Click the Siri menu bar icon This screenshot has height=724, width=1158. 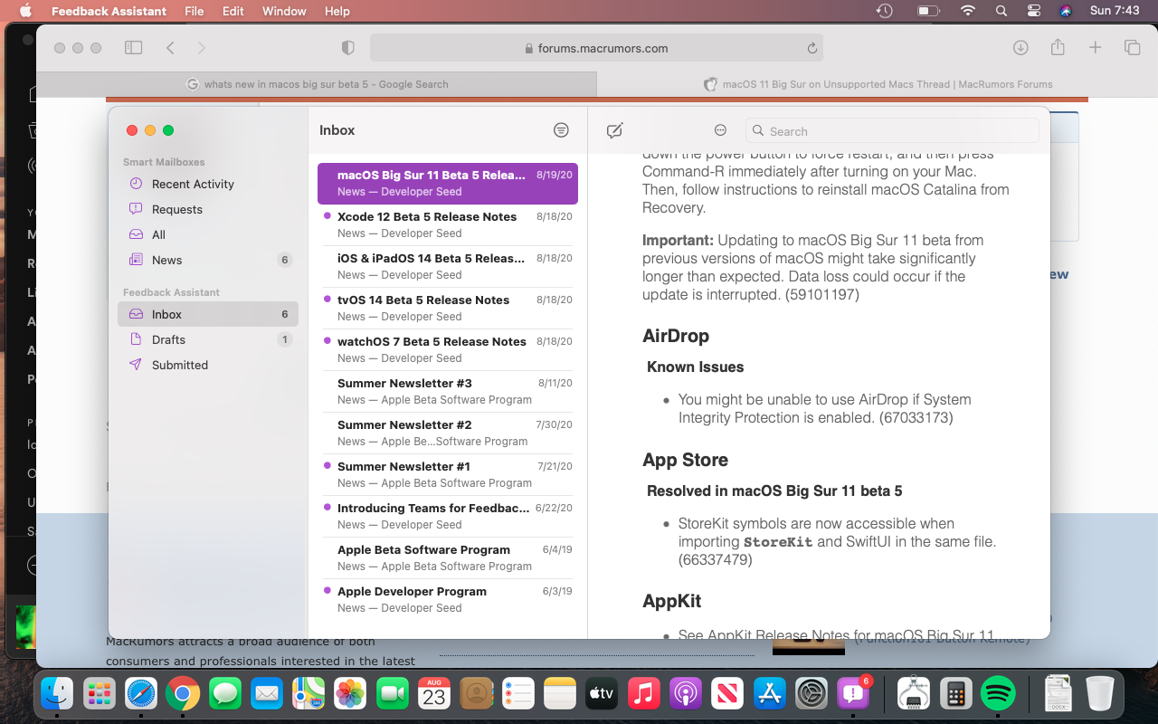click(1066, 11)
